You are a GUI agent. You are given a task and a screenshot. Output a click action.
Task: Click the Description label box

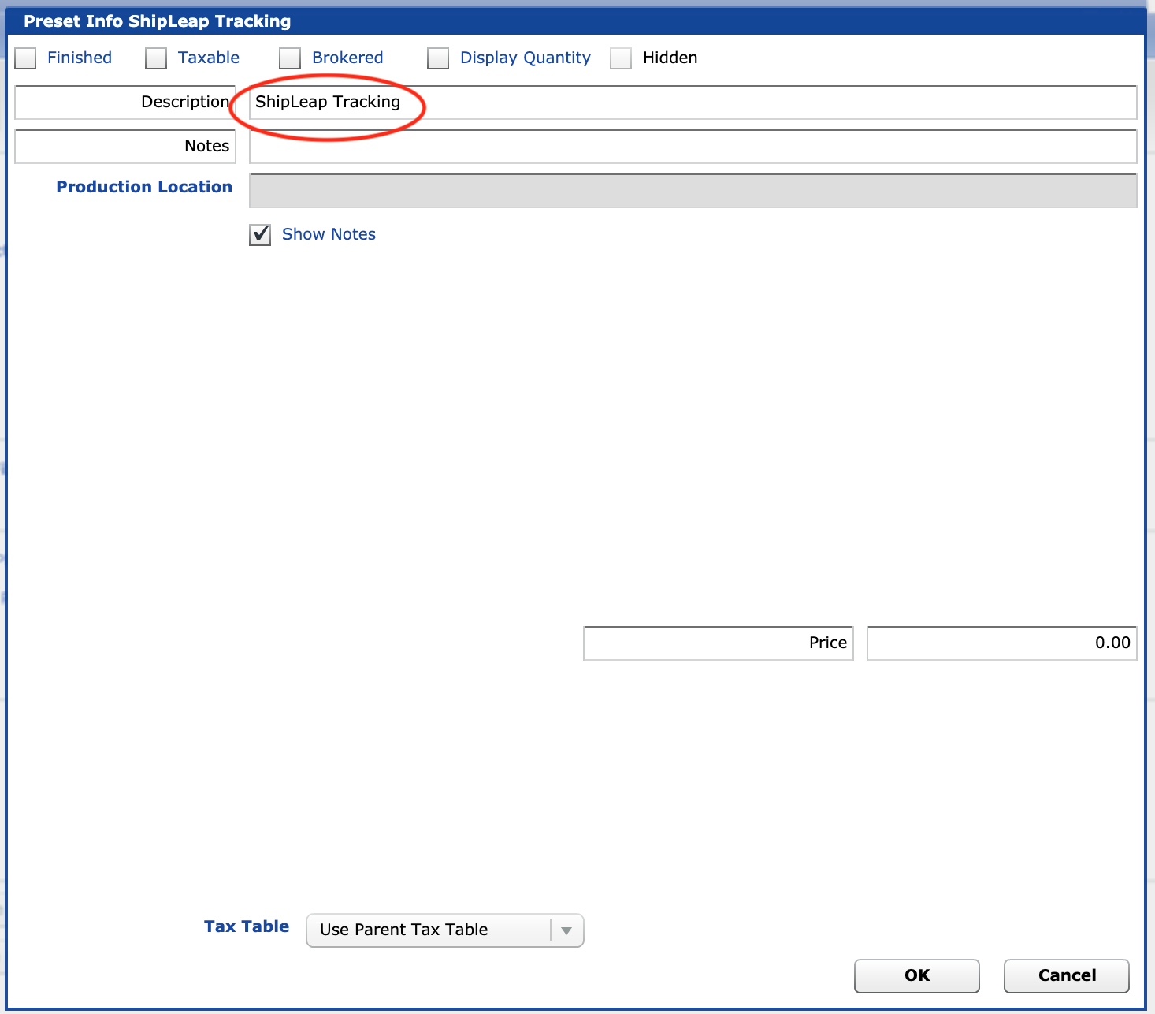point(125,103)
